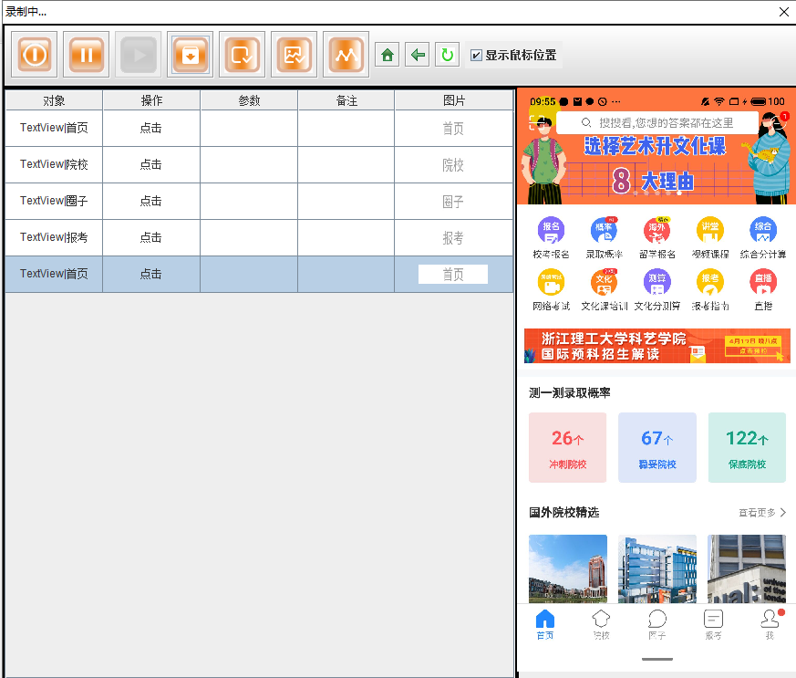Image resolution: width=796 pixels, height=678 pixels.
Task: Switch to the 首页 bottom tab
Action: click(544, 625)
